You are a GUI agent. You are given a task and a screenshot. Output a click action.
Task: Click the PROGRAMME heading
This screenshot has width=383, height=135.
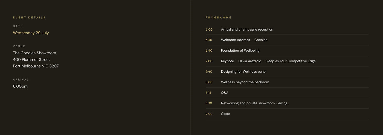pos(219,17)
